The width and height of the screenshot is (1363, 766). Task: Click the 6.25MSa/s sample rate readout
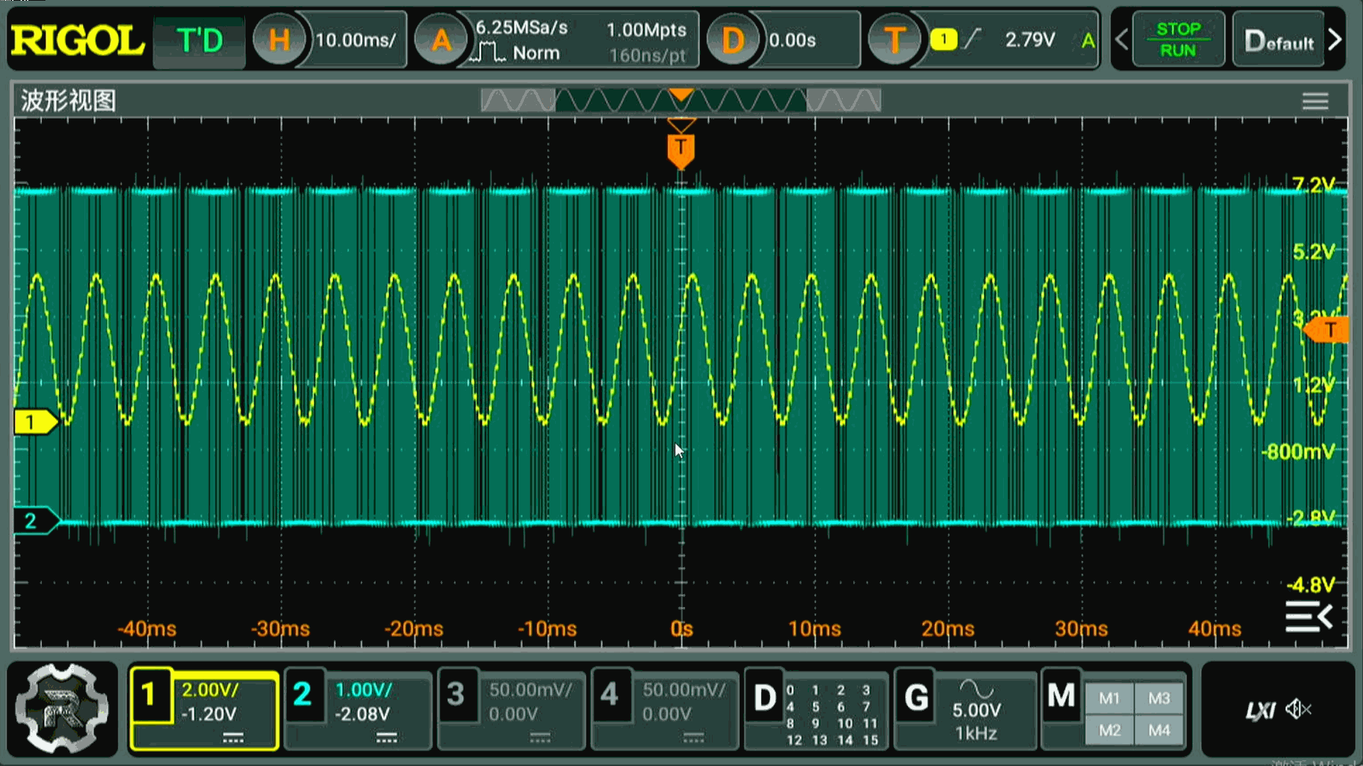pos(521,28)
